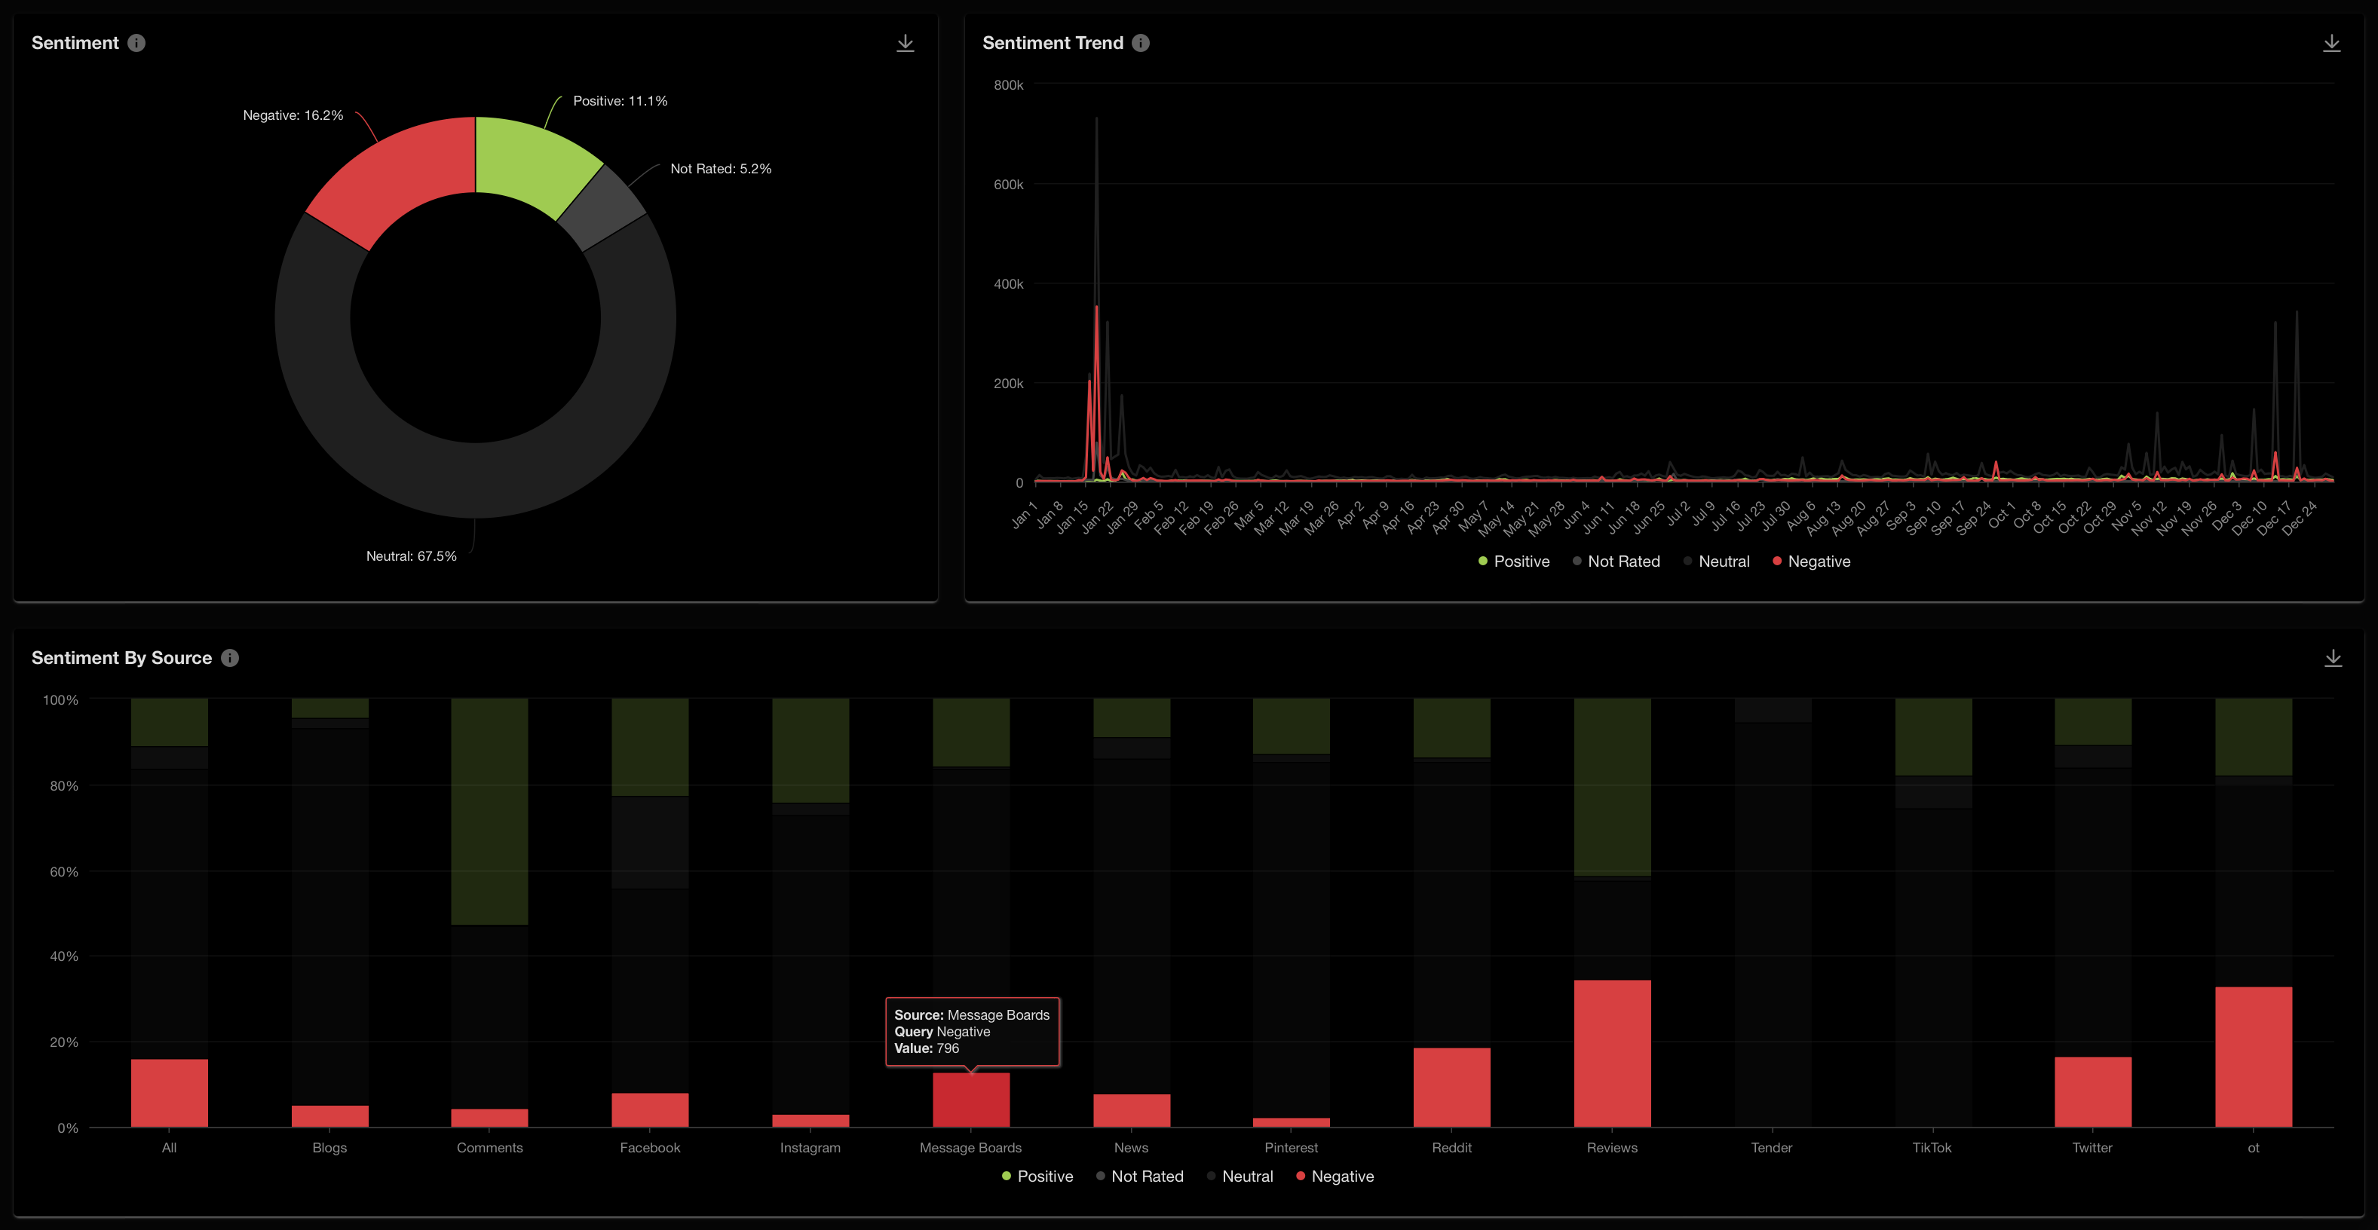This screenshot has height=1230, width=2378.
Task: Download the Sentiment Trend chart data
Action: 2332,42
